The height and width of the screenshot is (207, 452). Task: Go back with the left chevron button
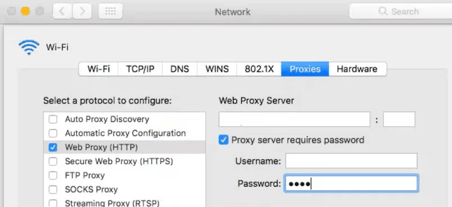click(62, 11)
